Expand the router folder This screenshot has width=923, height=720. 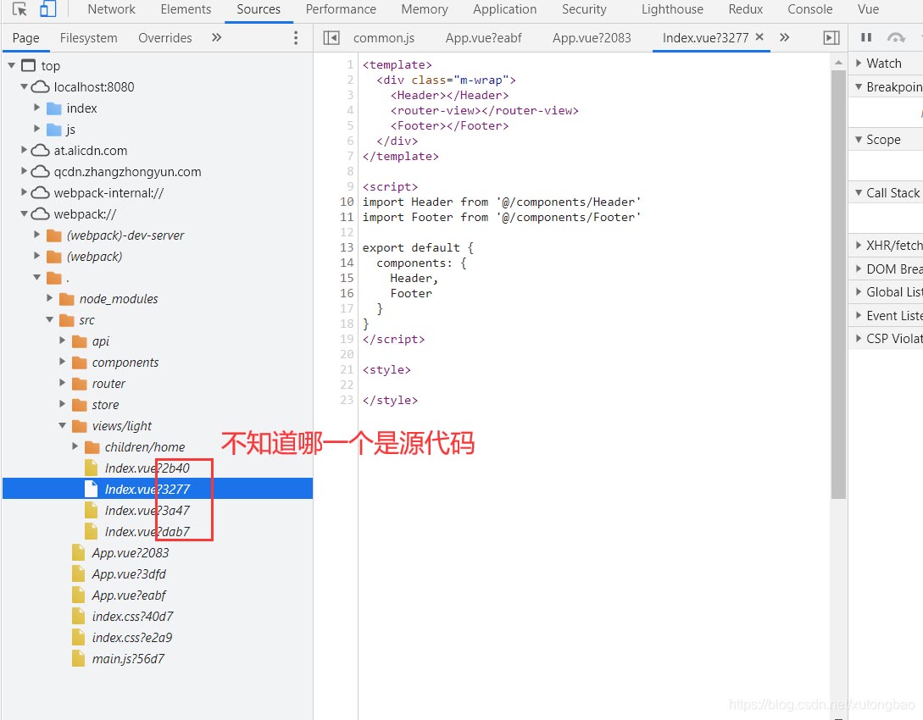pos(63,383)
